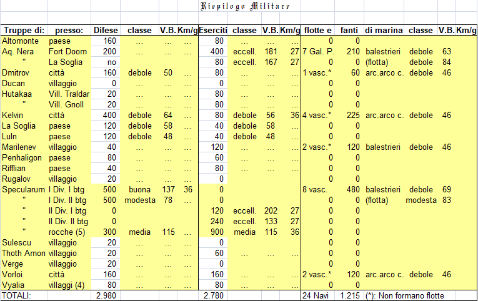478x301 pixels.
Task: Select the 'Rifflian' cell
Action: coord(14,168)
